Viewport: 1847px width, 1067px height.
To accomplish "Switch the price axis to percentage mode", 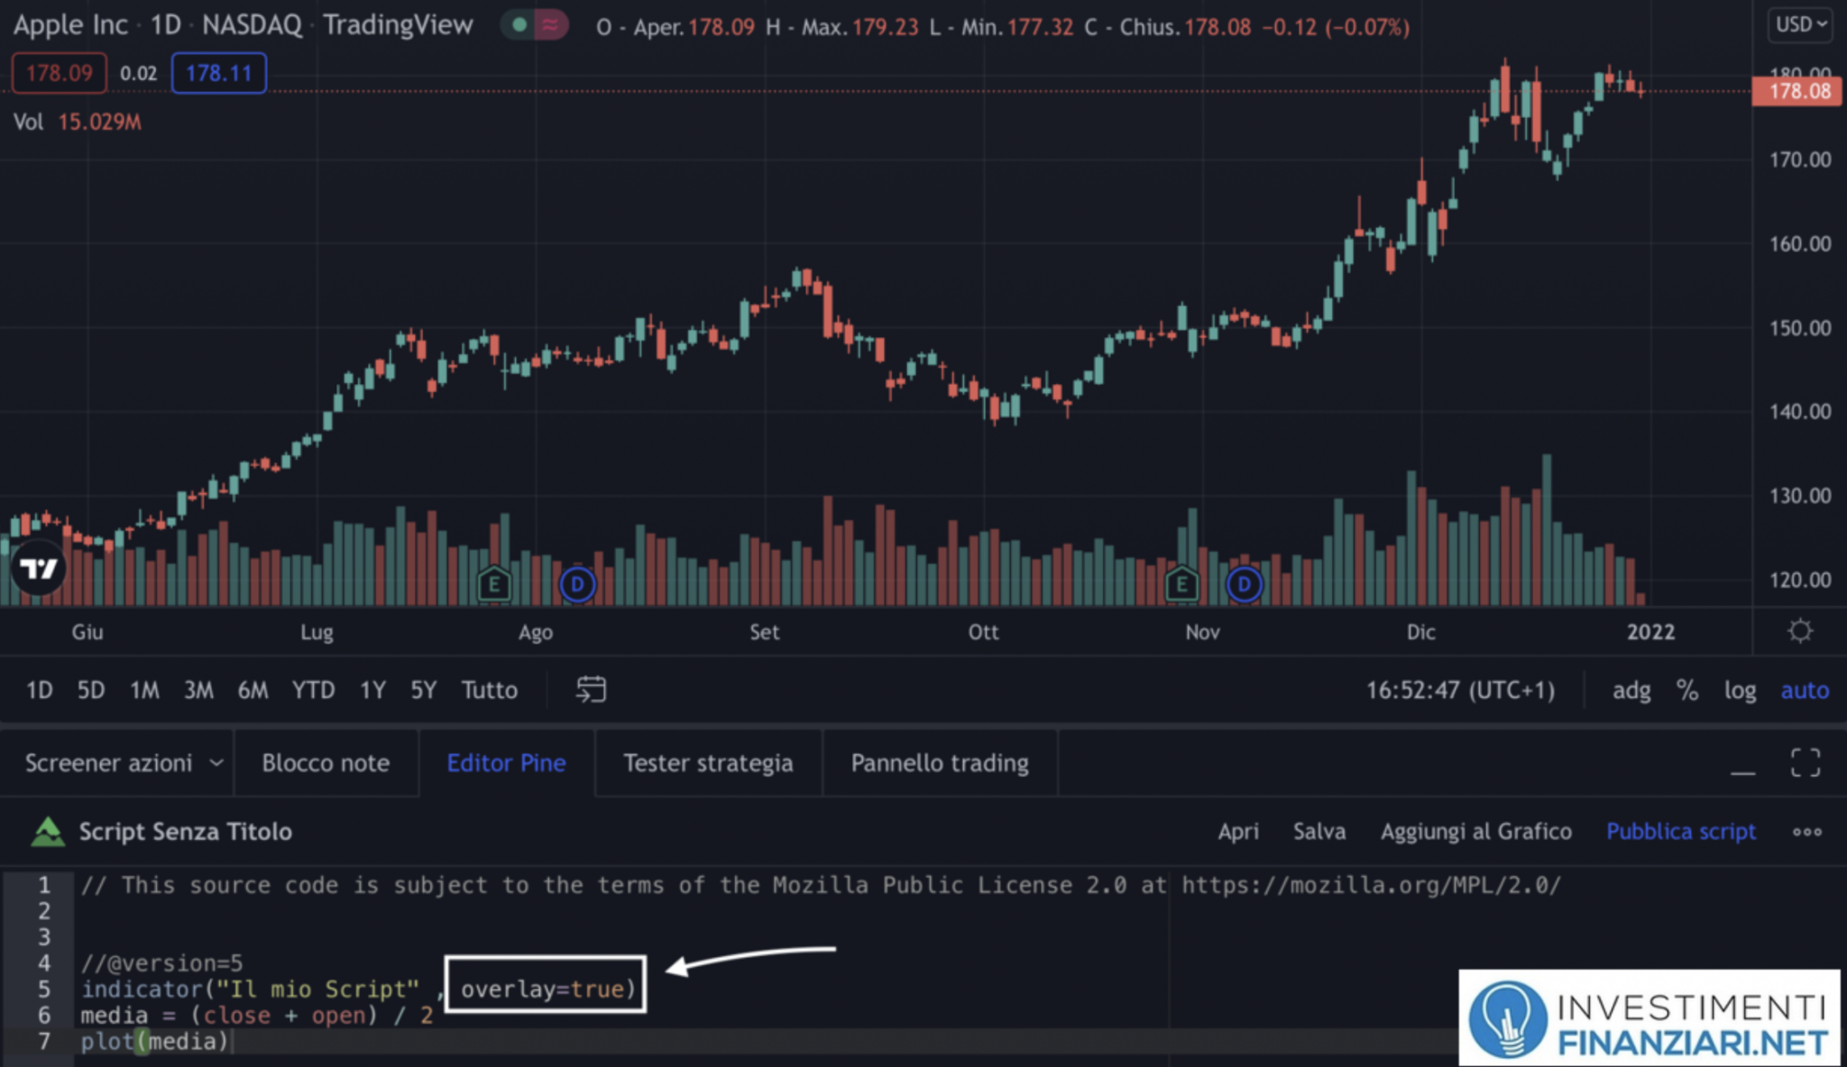I will coord(1686,689).
